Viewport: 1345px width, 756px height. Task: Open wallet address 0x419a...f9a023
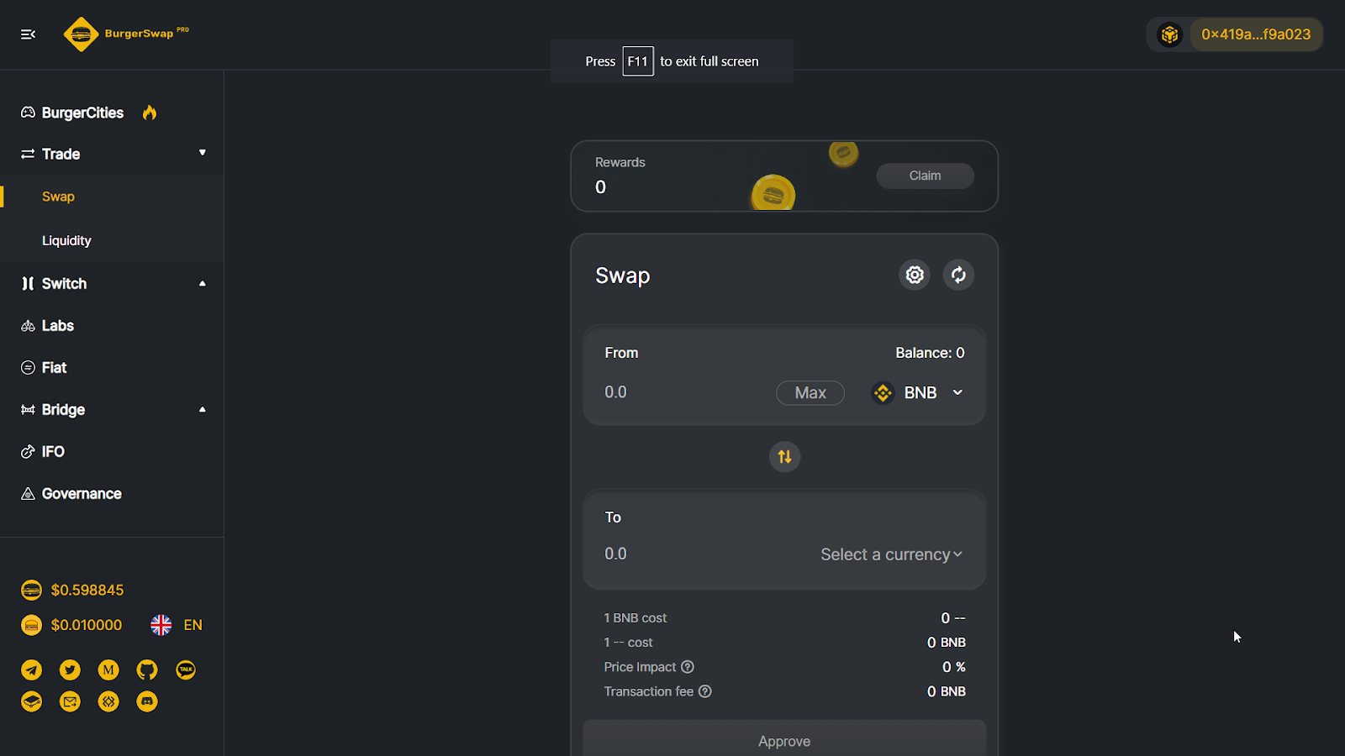[1256, 34]
